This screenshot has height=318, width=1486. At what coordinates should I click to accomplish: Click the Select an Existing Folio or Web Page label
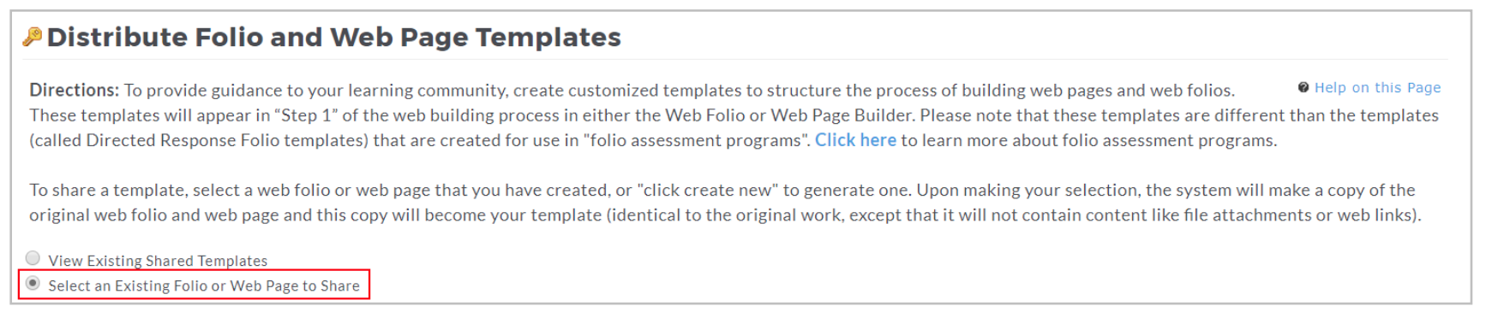[204, 286]
